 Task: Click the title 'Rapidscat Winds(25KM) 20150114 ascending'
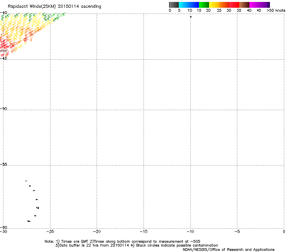click(54, 7)
